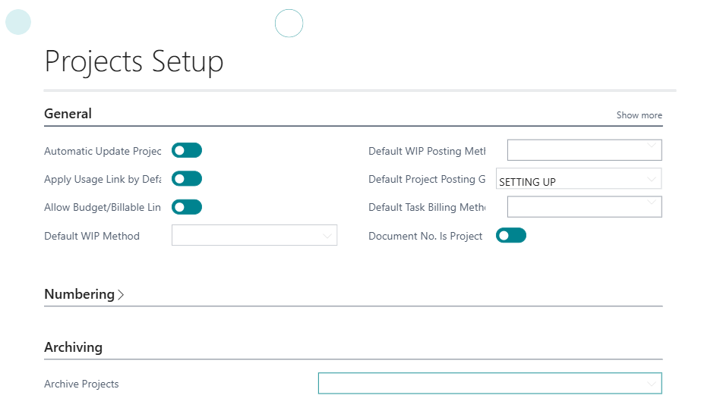
Task: Collapse the Archiving section header
Action: 74,347
